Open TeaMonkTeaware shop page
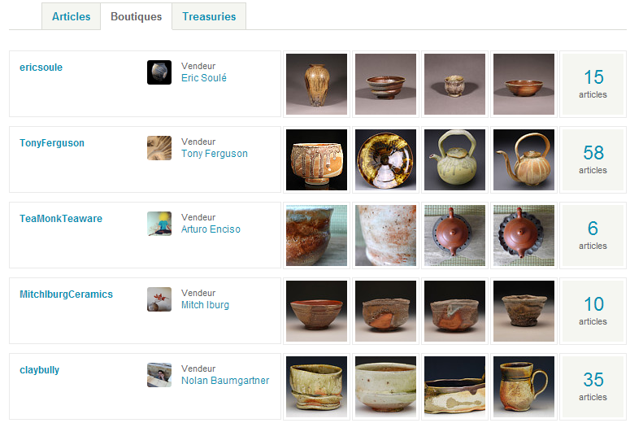Screen dimensions: 630x423 point(61,218)
